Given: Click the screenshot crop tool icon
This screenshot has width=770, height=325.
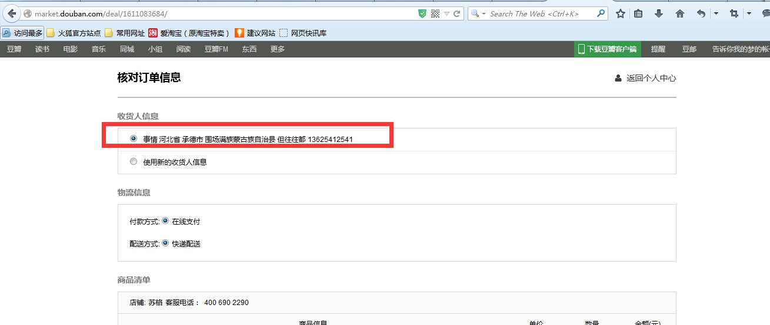Looking at the screenshot, I should tap(734, 13).
